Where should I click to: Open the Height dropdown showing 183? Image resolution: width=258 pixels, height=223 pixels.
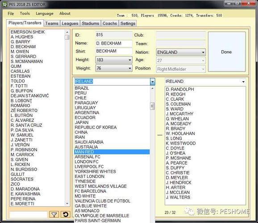tap(114, 60)
